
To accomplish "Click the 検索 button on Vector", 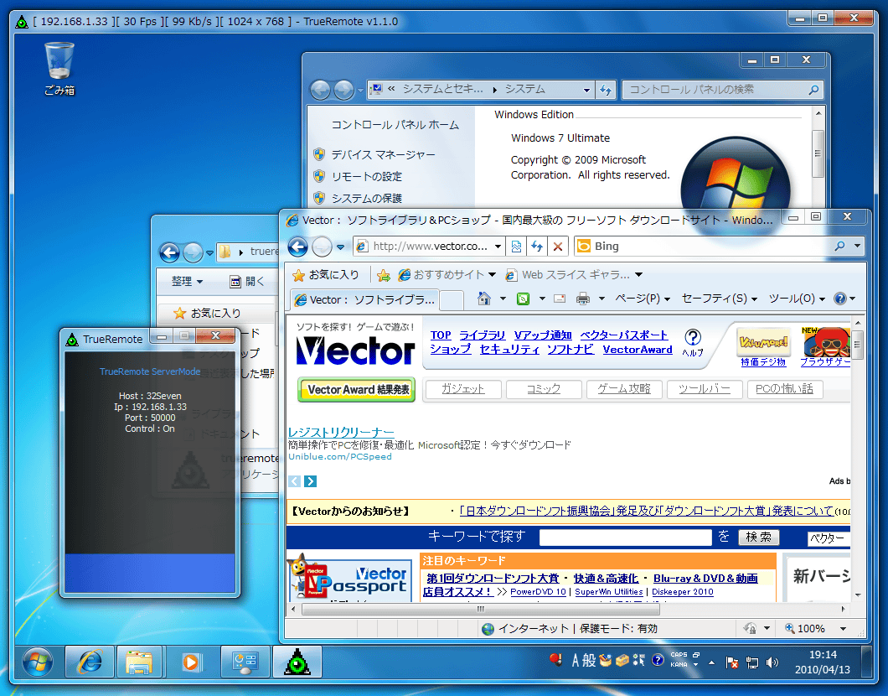I will 758,537.
